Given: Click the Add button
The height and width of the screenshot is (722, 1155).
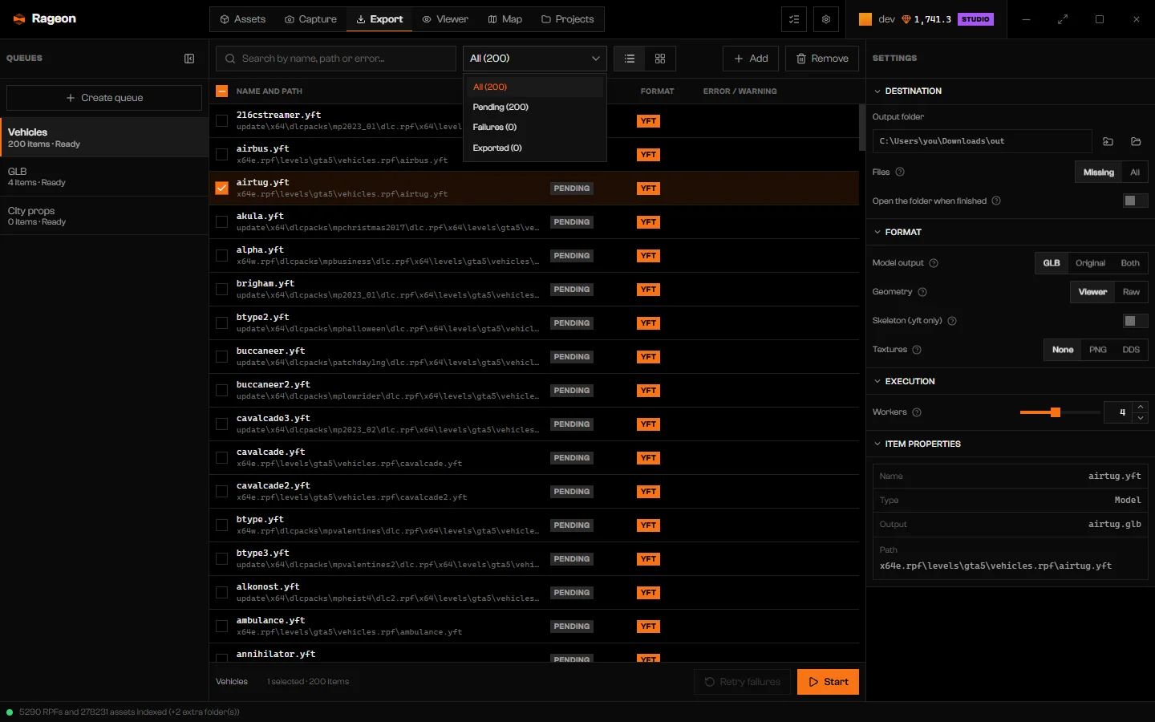Looking at the screenshot, I should [x=751, y=59].
